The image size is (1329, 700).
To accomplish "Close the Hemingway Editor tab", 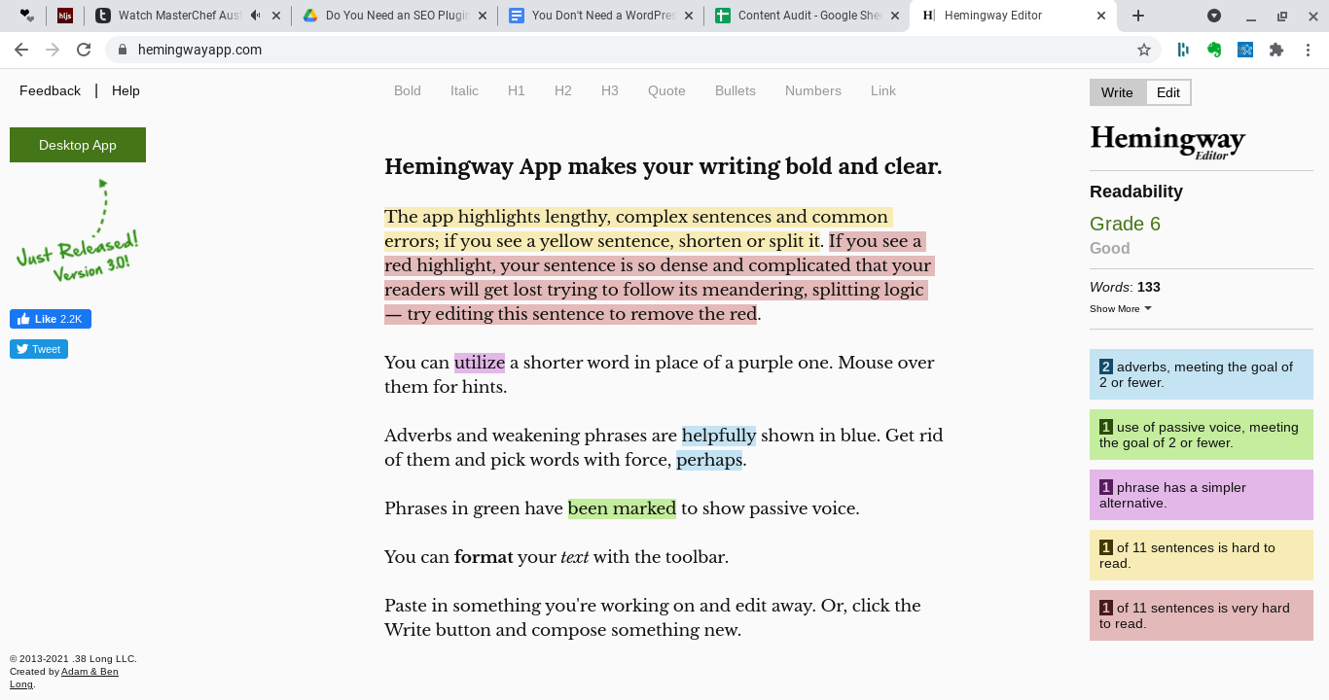I will coord(1102,16).
